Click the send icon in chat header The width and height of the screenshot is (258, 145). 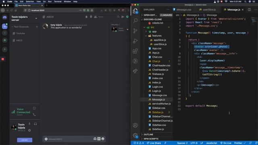pos(123,17)
